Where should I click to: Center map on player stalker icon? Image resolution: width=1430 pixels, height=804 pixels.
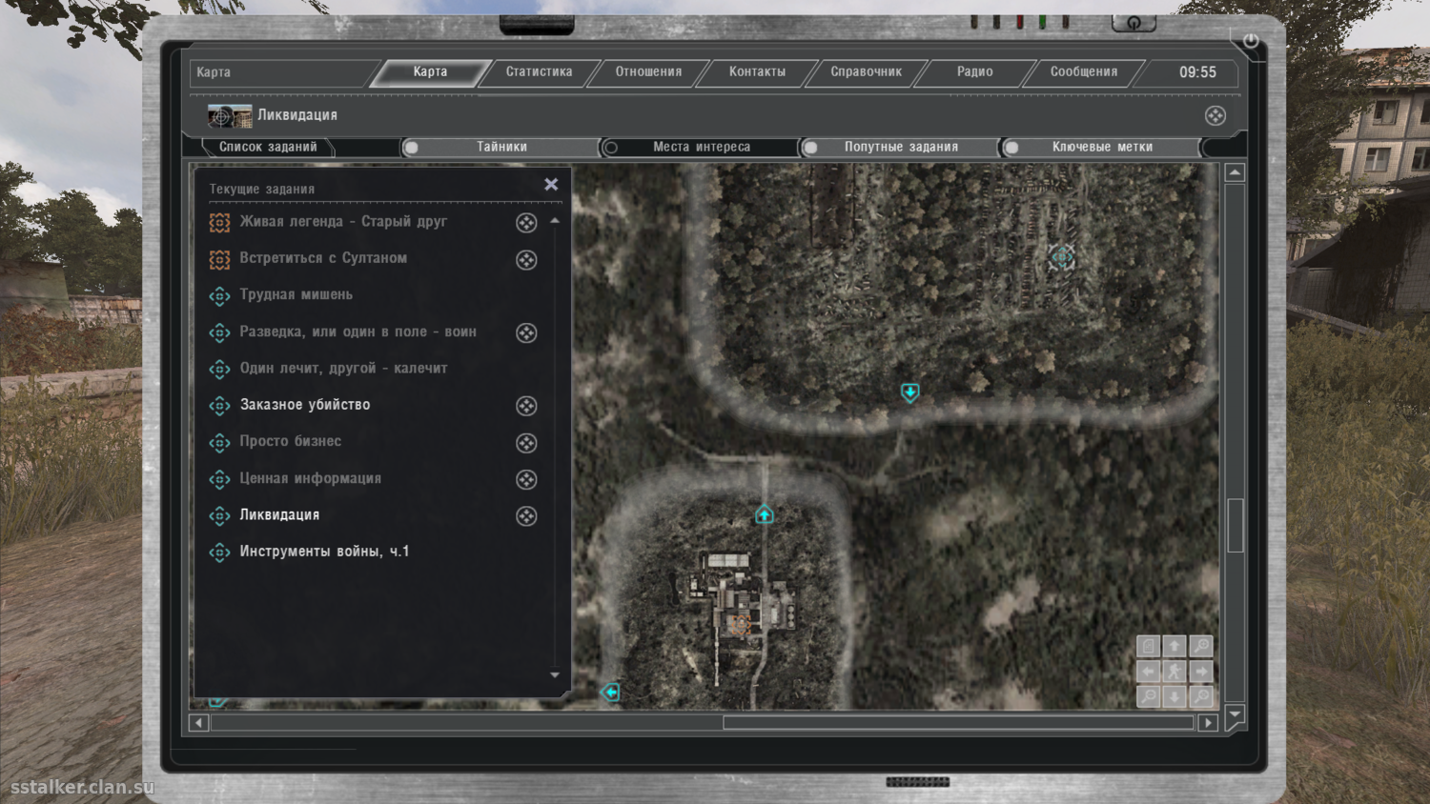coord(1175,672)
